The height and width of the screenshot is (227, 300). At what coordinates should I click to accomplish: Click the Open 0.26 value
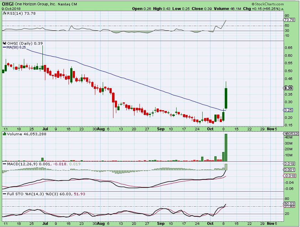142,9
